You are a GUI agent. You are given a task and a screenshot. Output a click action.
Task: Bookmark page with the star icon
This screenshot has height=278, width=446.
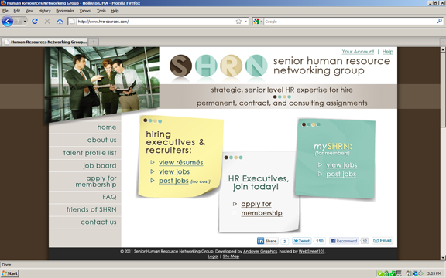(238, 22)
